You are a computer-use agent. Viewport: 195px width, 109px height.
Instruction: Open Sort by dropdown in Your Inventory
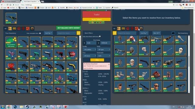click(x=48, y=33)
